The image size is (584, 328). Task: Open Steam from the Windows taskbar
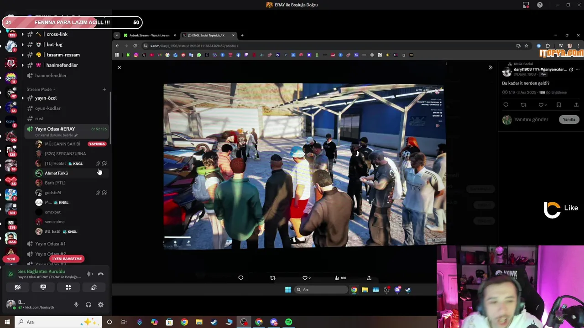click(214, 322)
